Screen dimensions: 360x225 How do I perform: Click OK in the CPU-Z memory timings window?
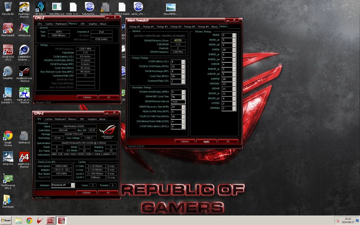coord(109,97)
